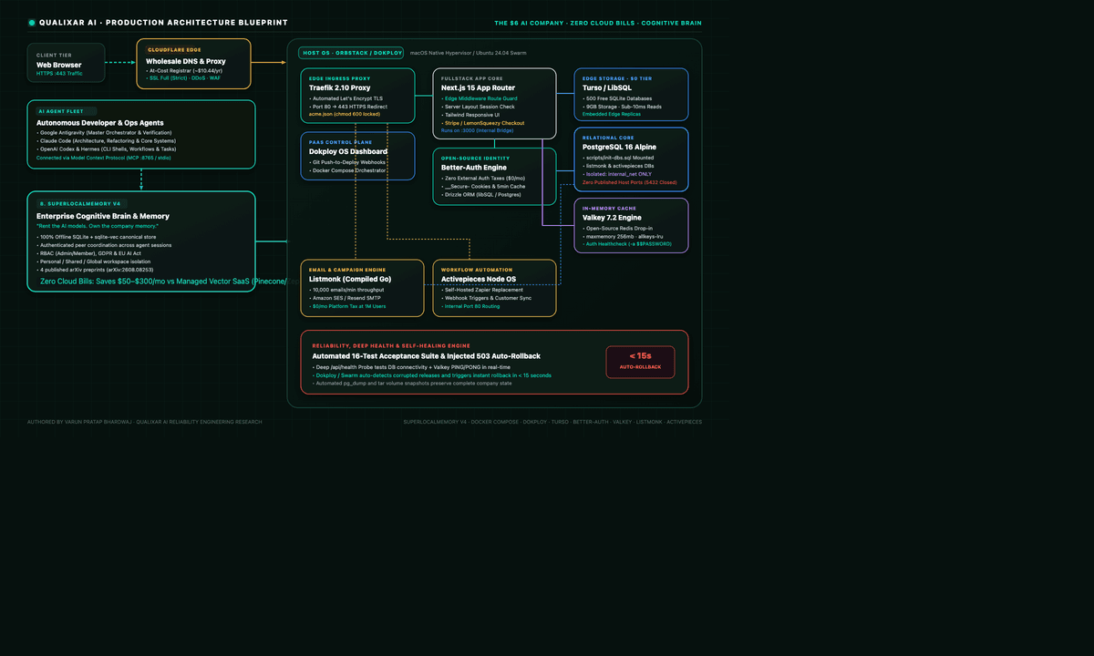This screenshot has height=656, width=1094.
Task: Click 'PostgreSQL 16 Alpine' heading
Action: [x=619, y=147]
